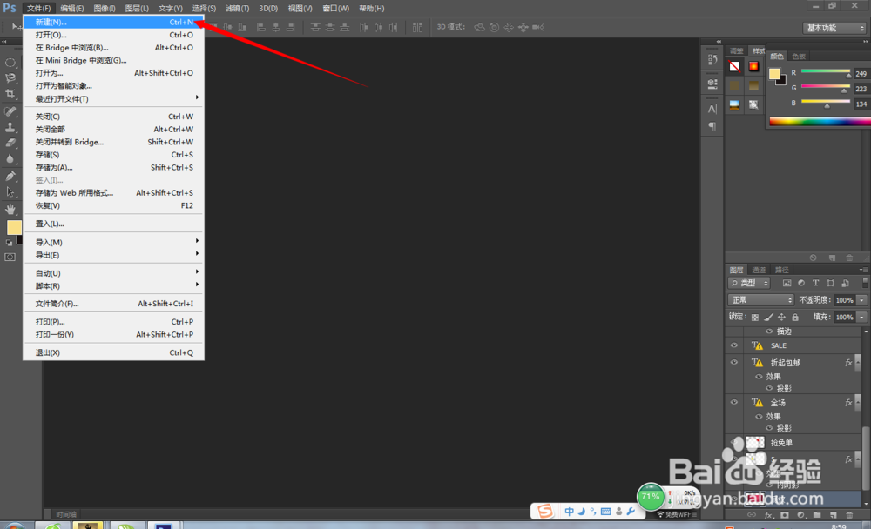Choose 退出(X) from File menu
The width and height of the screenshot is (871, 529).
pos(113,352)
